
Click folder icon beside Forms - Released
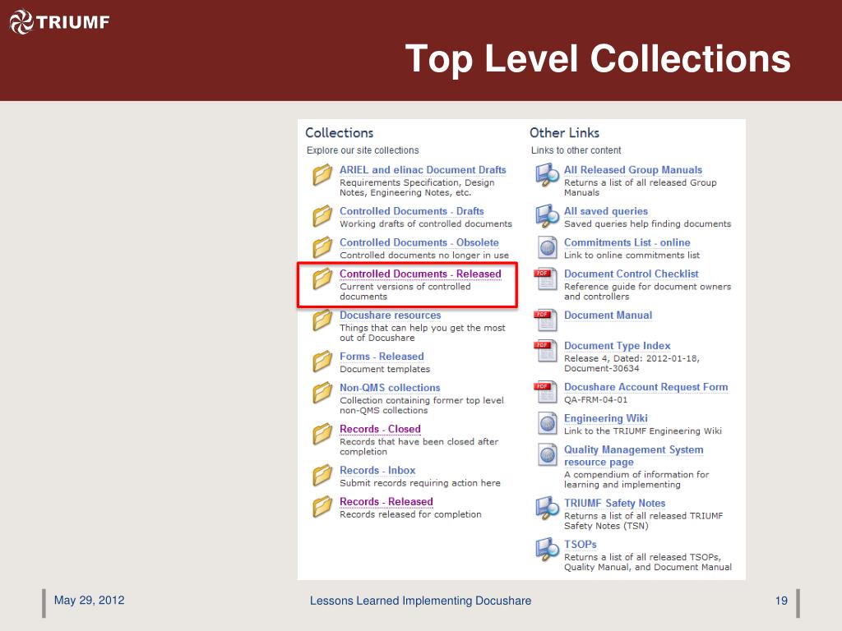pos(322,362)
